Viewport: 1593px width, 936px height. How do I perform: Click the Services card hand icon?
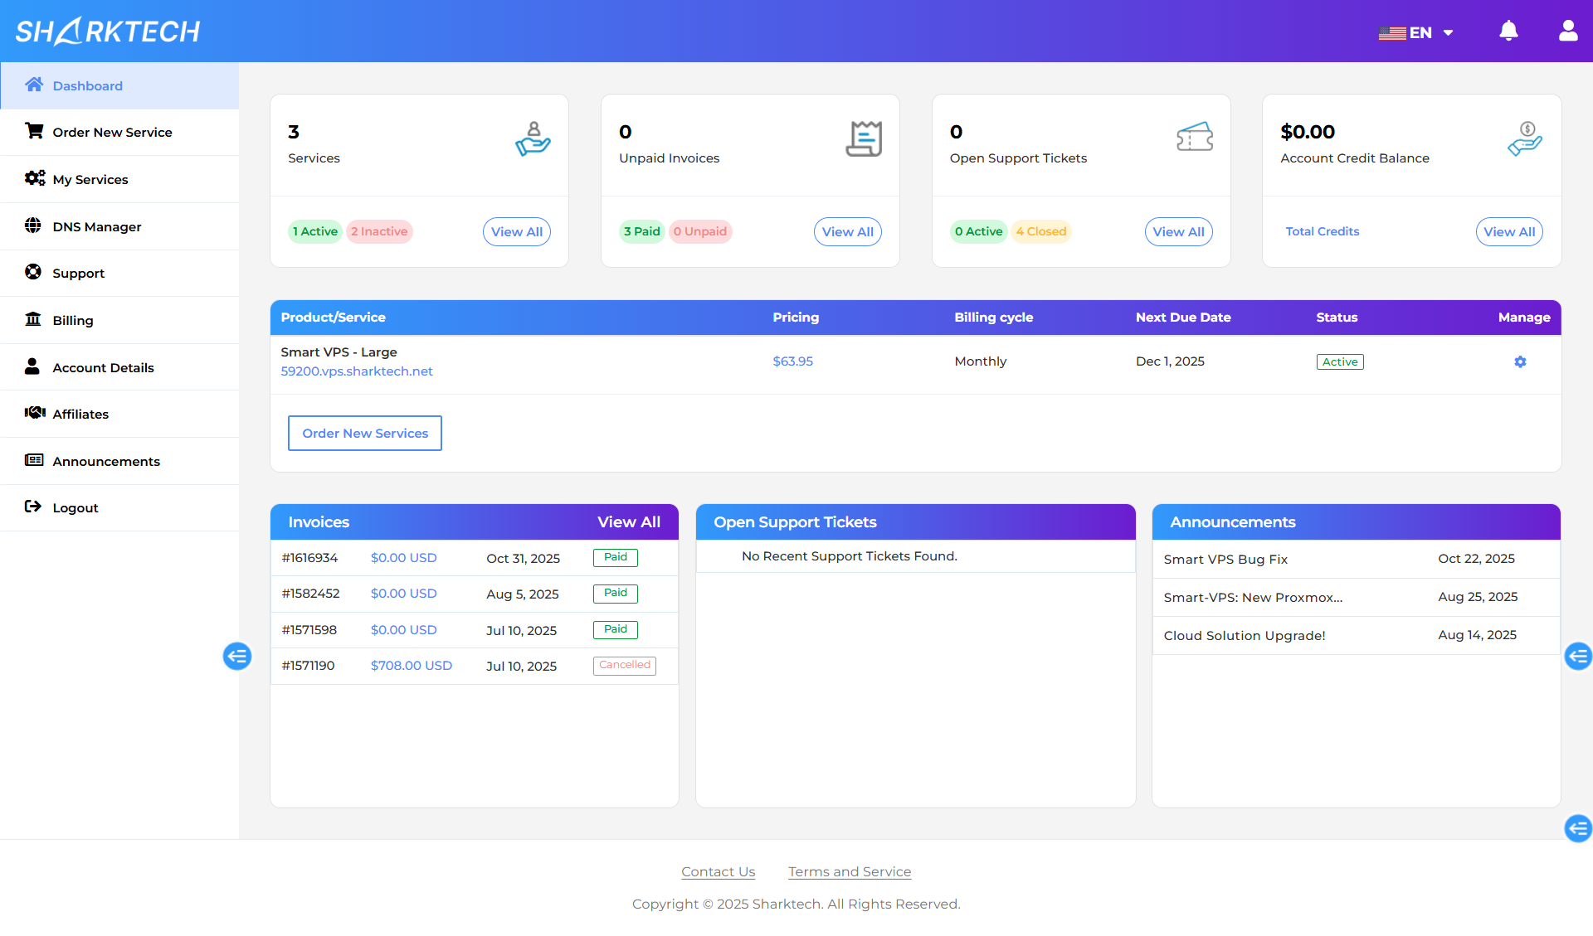[x=533, y=139]
